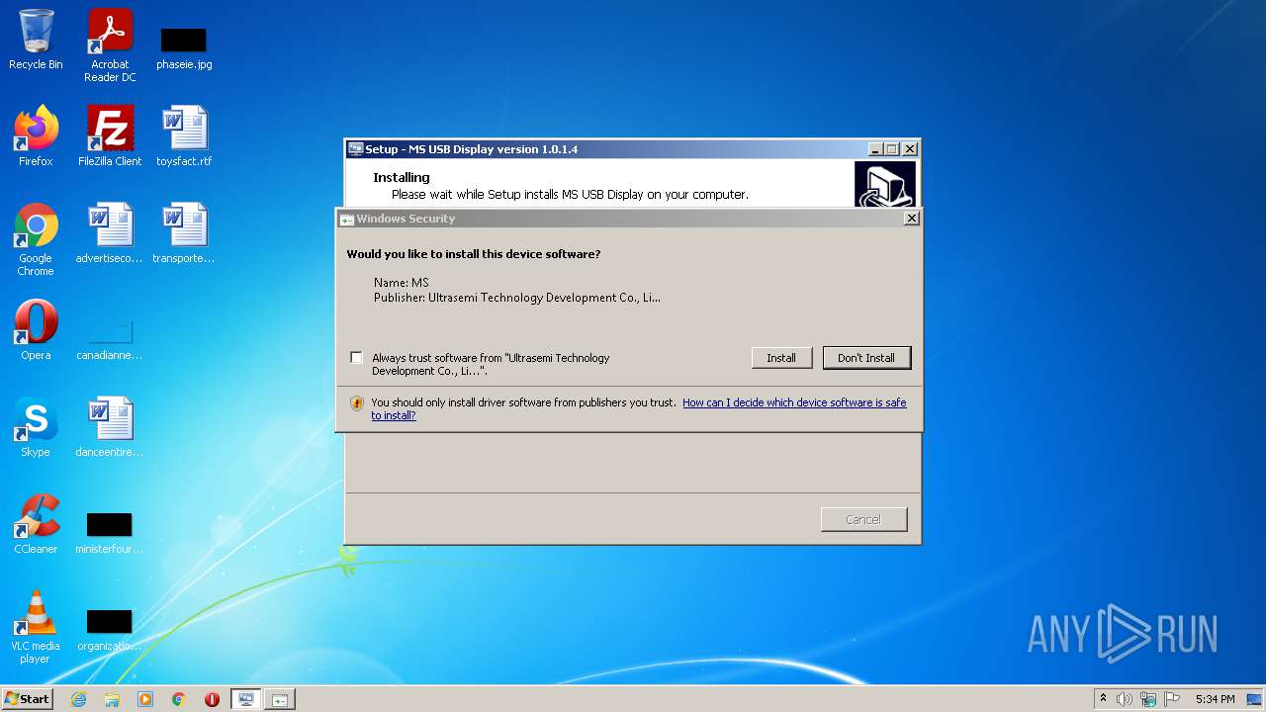The image size is (1266, 712).
Task: Open Opera from the taskbar
Action: [x=212, y=699]
